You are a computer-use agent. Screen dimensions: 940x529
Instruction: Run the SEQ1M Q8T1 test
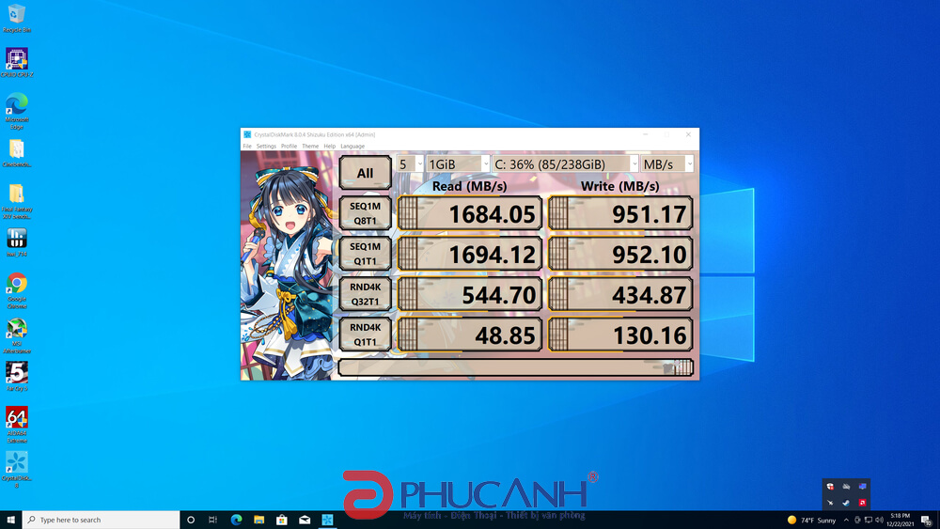(365, 213)
